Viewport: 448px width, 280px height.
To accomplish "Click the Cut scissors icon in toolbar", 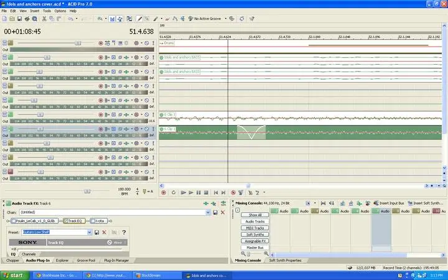I will [44, 19].
